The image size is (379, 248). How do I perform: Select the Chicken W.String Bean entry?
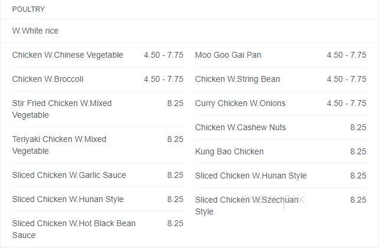pos(237,79)
